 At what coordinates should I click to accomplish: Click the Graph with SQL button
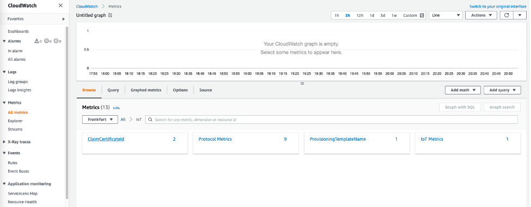460,107
